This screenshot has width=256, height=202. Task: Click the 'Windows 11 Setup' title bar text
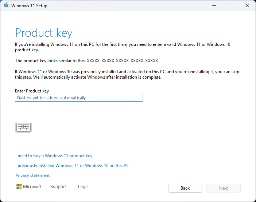(x=29, y=6)
